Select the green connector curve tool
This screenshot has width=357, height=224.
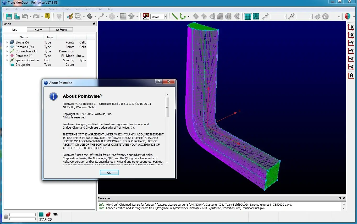tap(183, 17)
